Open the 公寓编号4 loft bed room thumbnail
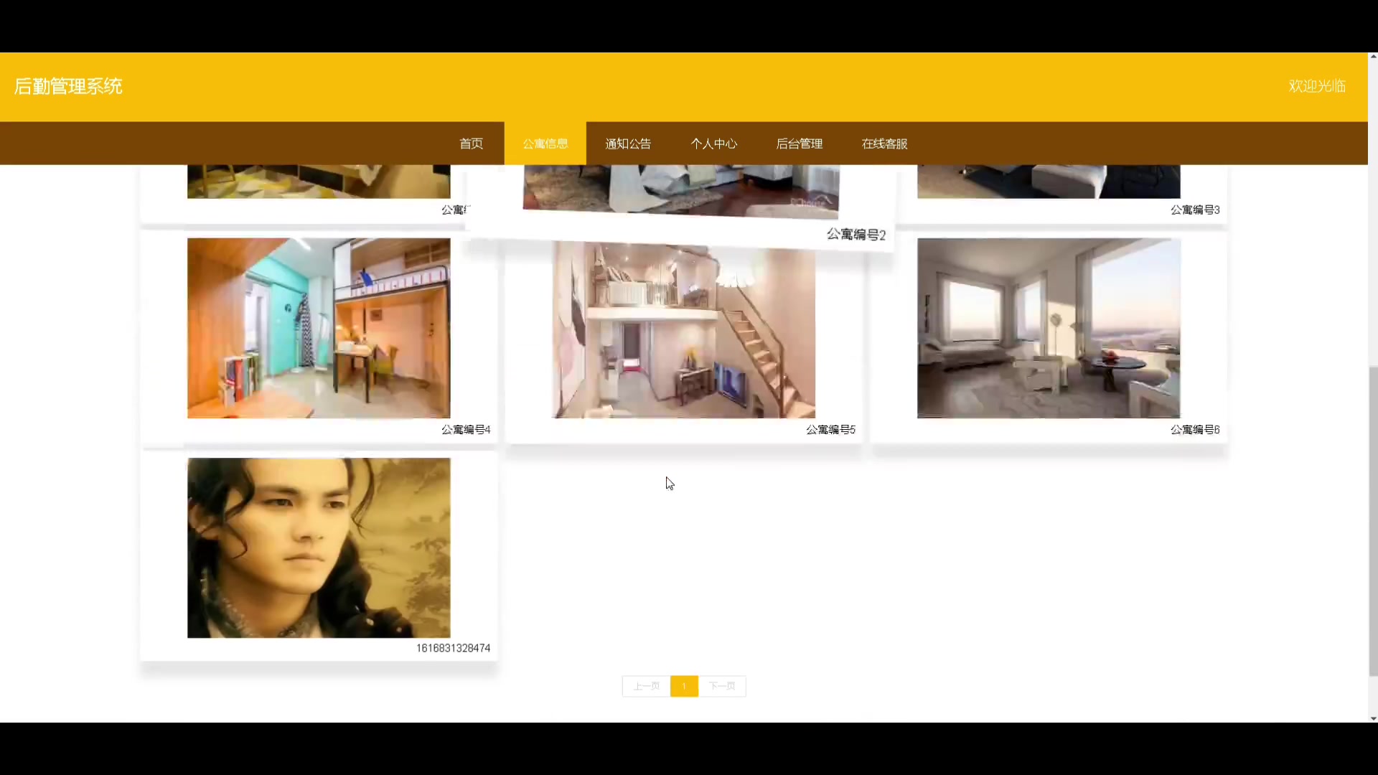The width and height of the screenshot is (1378, 775). pos(319,328)
